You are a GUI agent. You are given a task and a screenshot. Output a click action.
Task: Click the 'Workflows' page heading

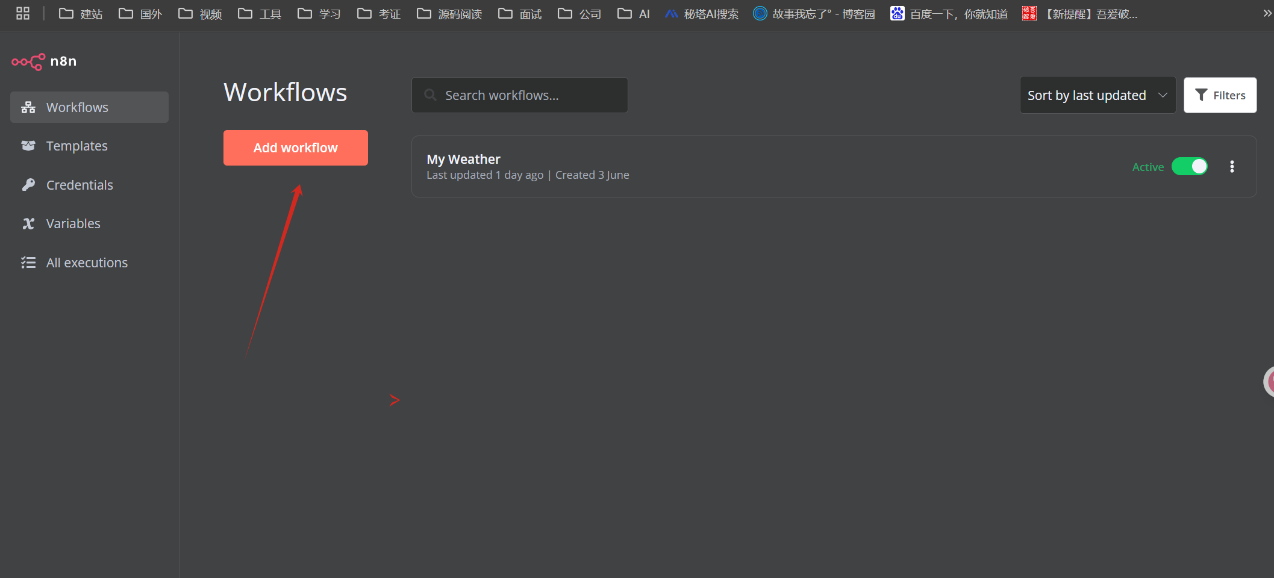pyautogui.click(x=286, y=93)
